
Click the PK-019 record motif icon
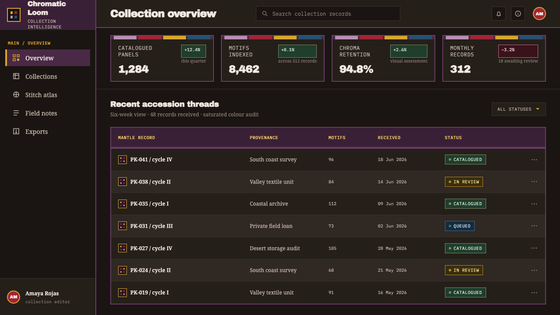[x=122, y=292]
